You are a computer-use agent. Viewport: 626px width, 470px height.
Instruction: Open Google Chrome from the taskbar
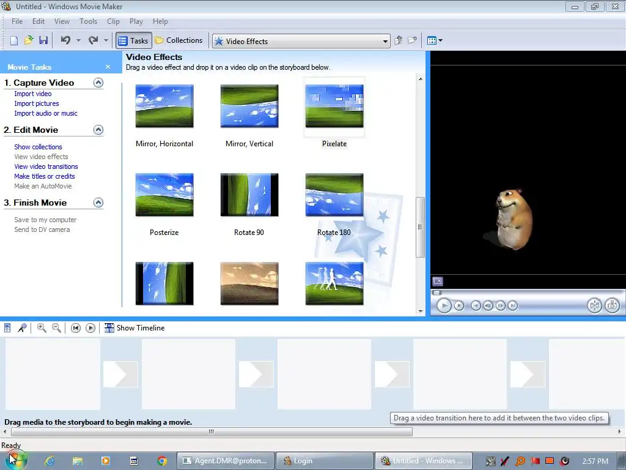[x=162, y=461]
